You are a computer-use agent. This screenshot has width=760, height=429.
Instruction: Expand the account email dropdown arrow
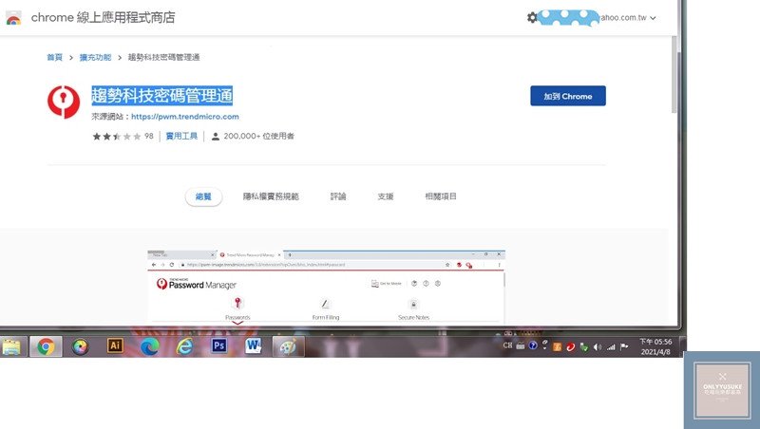tap(653, 18)
